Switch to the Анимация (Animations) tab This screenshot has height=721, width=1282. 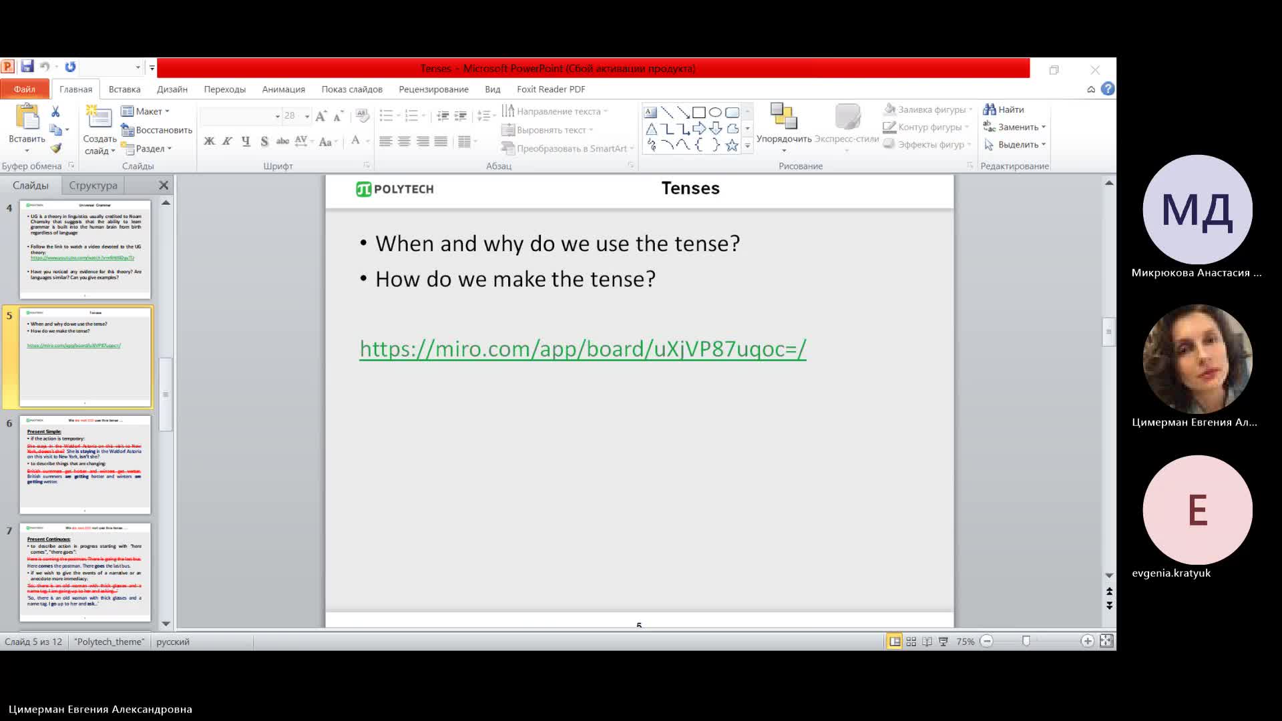pyautogui.click(x=283, y=89)
